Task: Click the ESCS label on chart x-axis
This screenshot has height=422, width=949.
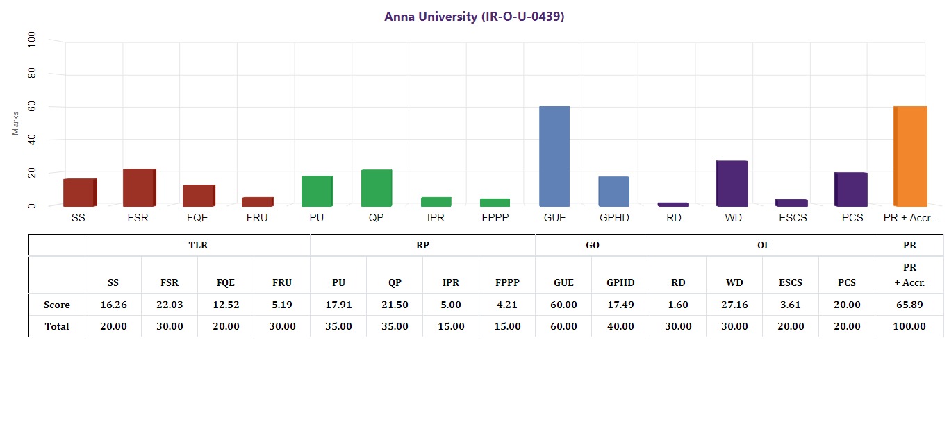Action: [793, 218]
